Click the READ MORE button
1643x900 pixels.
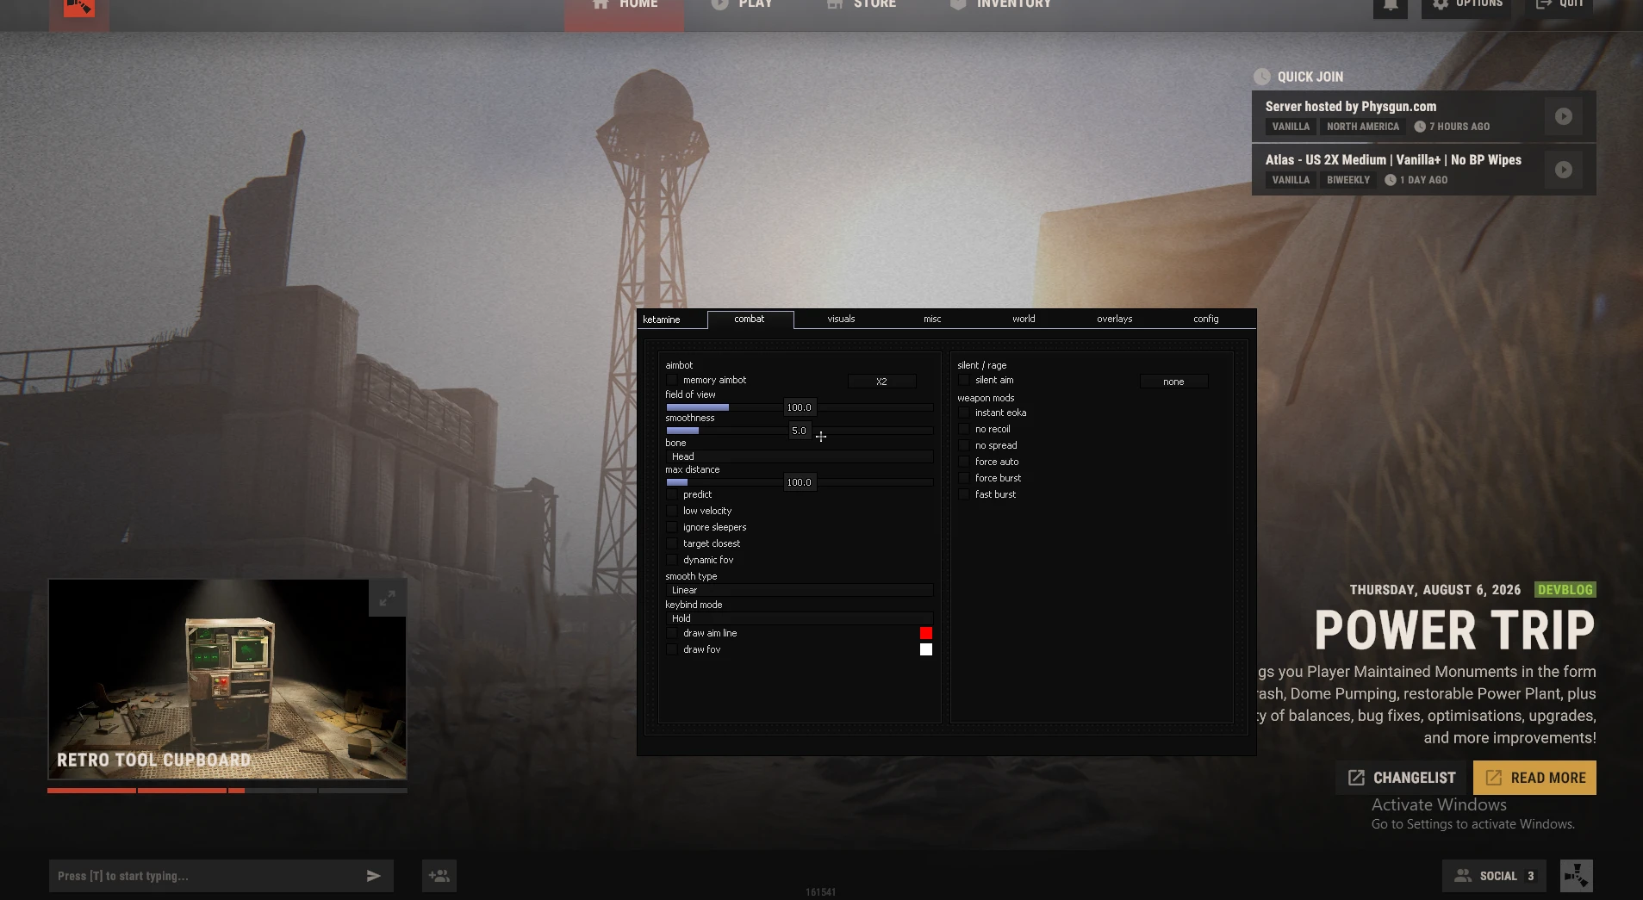point(1534,778)
